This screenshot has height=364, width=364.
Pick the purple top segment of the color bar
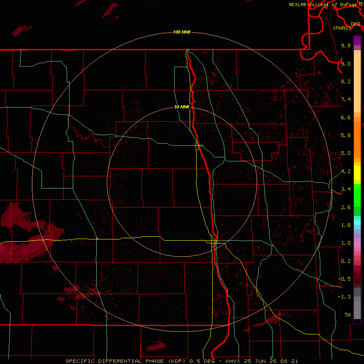click(357, 40)
